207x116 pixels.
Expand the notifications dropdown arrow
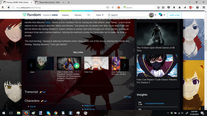(164, 15)
